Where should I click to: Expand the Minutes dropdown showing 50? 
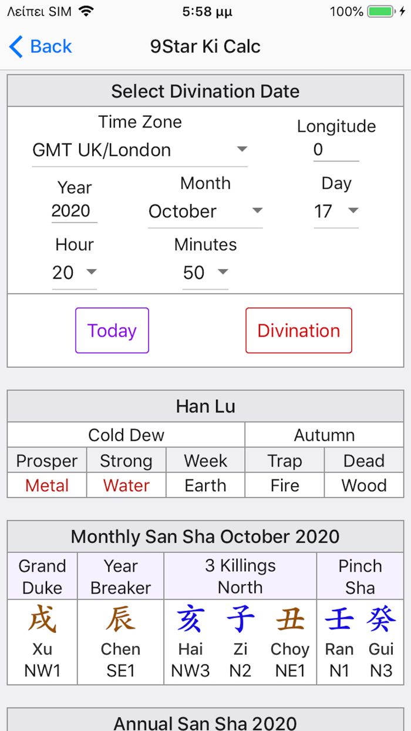[206, 273]
